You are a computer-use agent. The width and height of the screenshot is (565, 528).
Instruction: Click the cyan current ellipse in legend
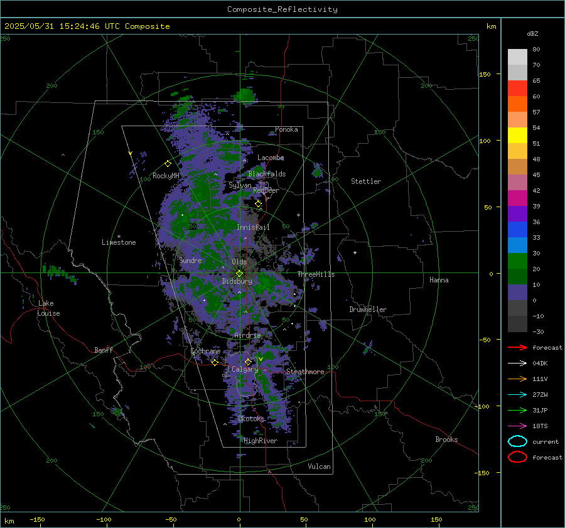click(517, 441)
